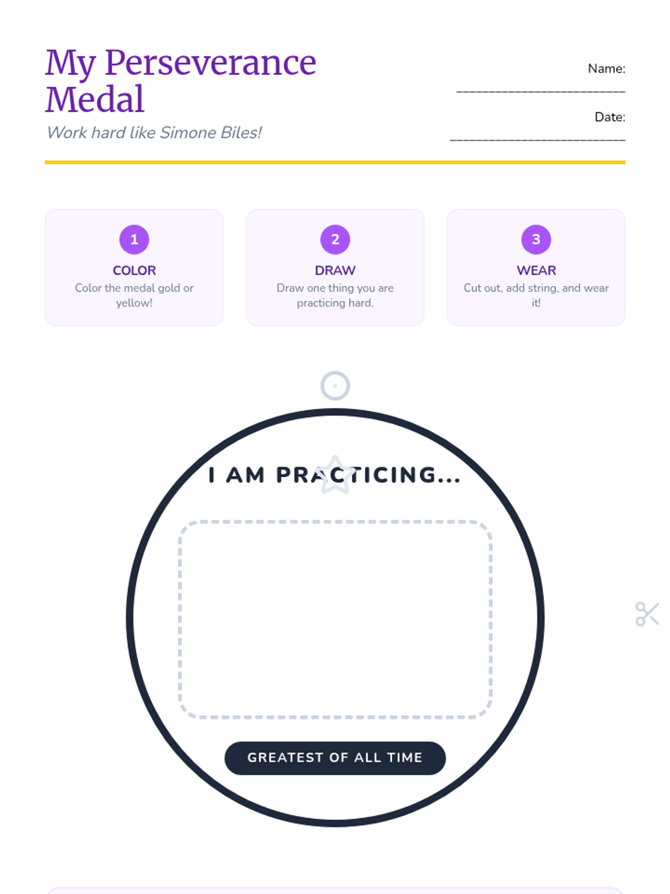670x894 pixels.
Task: Click the purple number 1 circle
Action: (134, 239)
